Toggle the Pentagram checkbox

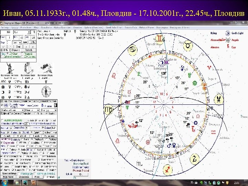(x=19, y=174)
